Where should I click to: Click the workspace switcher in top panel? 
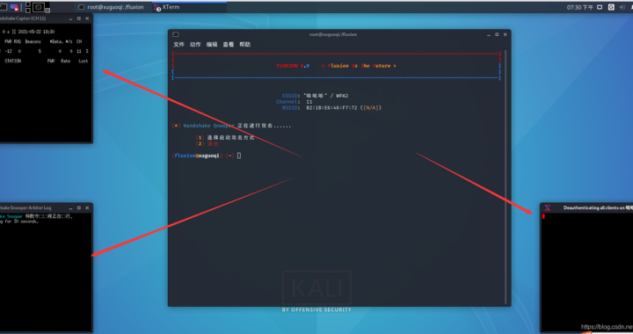(x=38, y=7)
